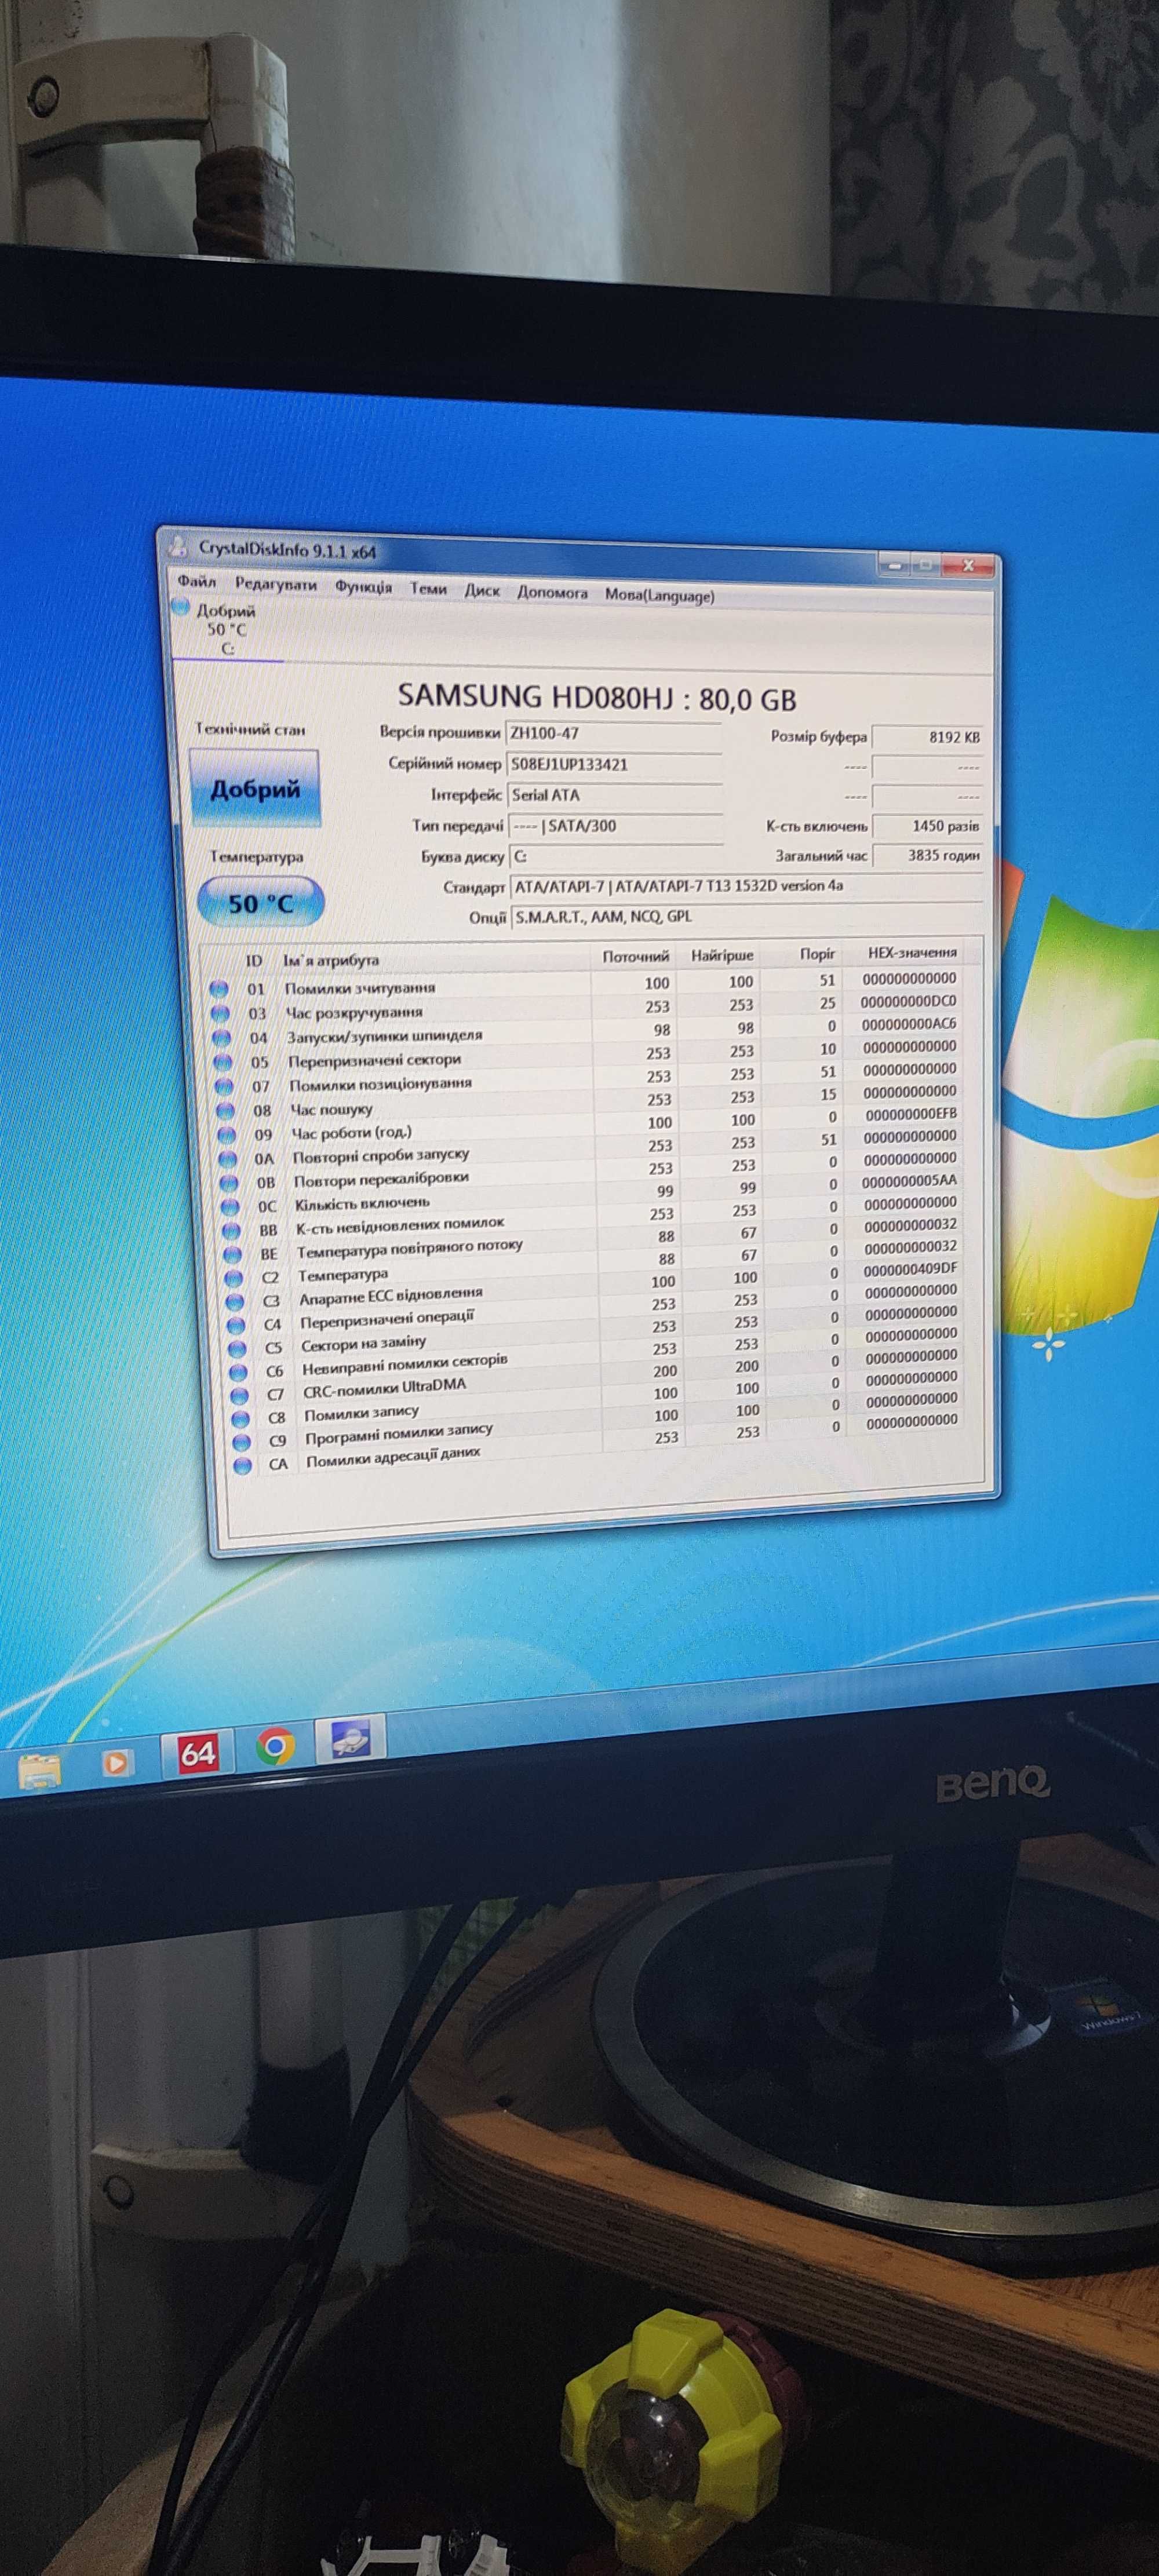Minimize the CrystalDiskInfo window
This screenshot has height=2576, width=1159.
(895, 566)
